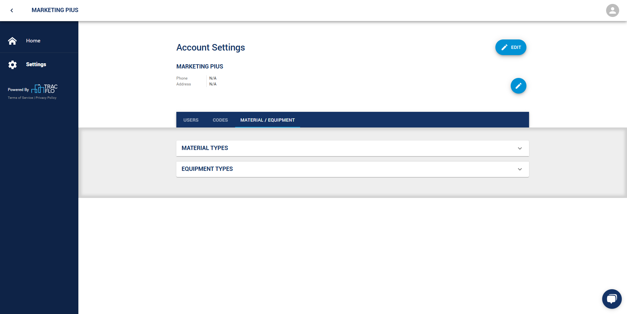
Task: Click the MARKETING PIUS header title
Action: [55, 10]
